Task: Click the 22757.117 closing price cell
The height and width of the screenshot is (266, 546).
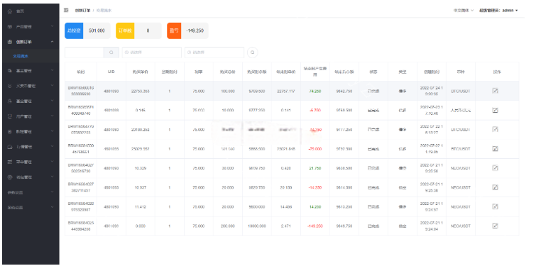Action: [x=285, y=91]
